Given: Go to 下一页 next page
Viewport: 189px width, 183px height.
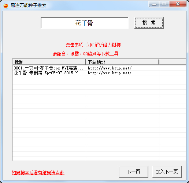Looking at the screenshot, I should (134, 172).
